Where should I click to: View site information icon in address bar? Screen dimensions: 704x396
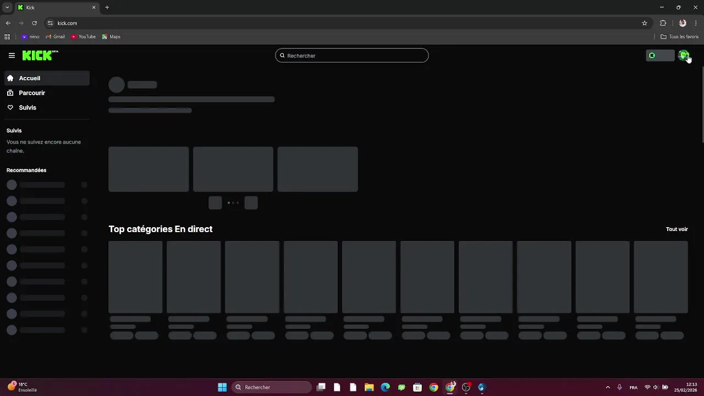[50, 23]
